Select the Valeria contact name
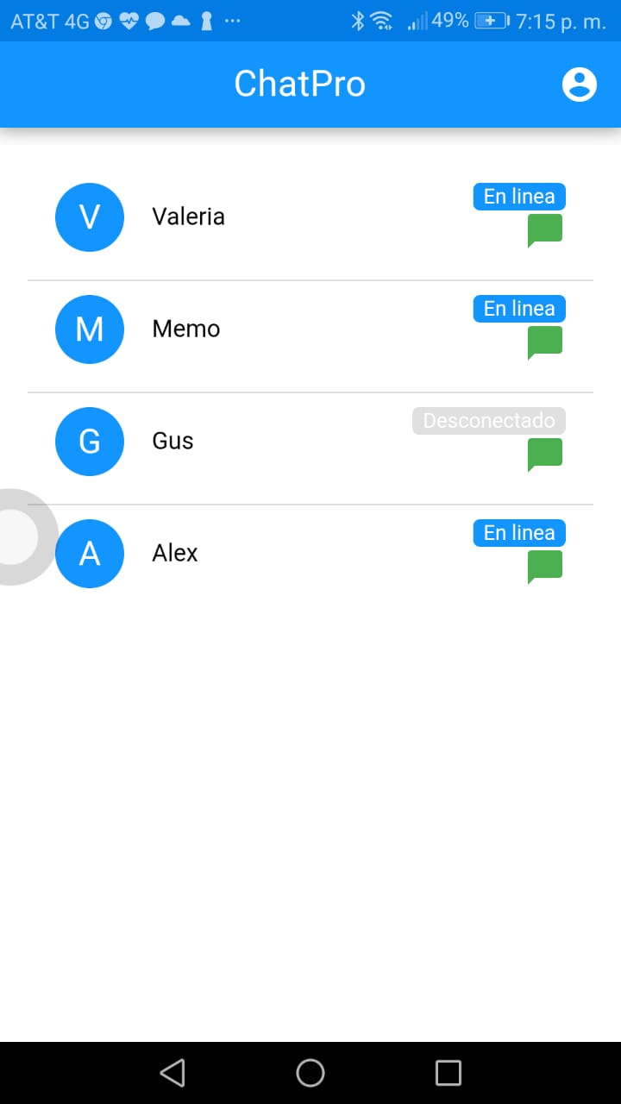Viewport: 621px width, 1104px height. [188, 216]
